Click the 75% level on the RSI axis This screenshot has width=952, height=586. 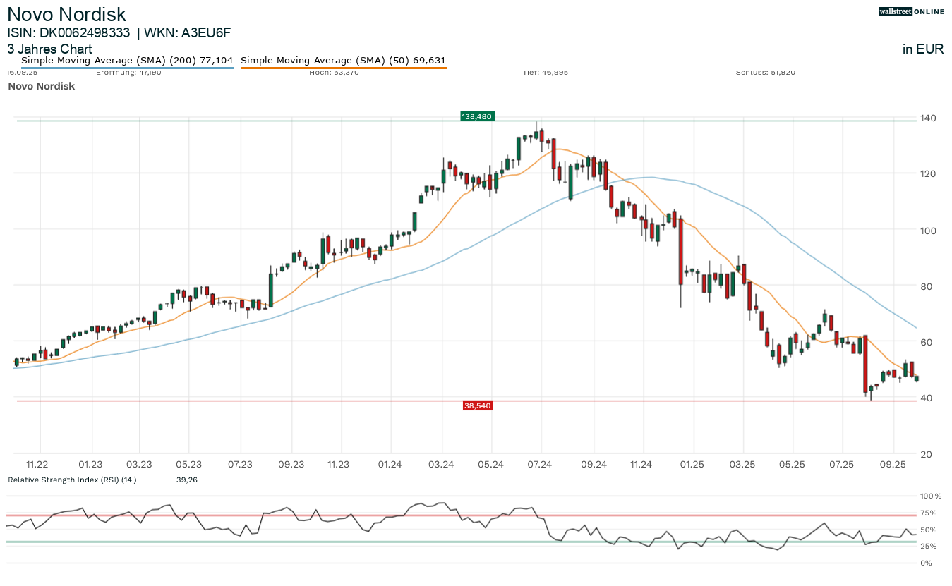coord(928,513)
